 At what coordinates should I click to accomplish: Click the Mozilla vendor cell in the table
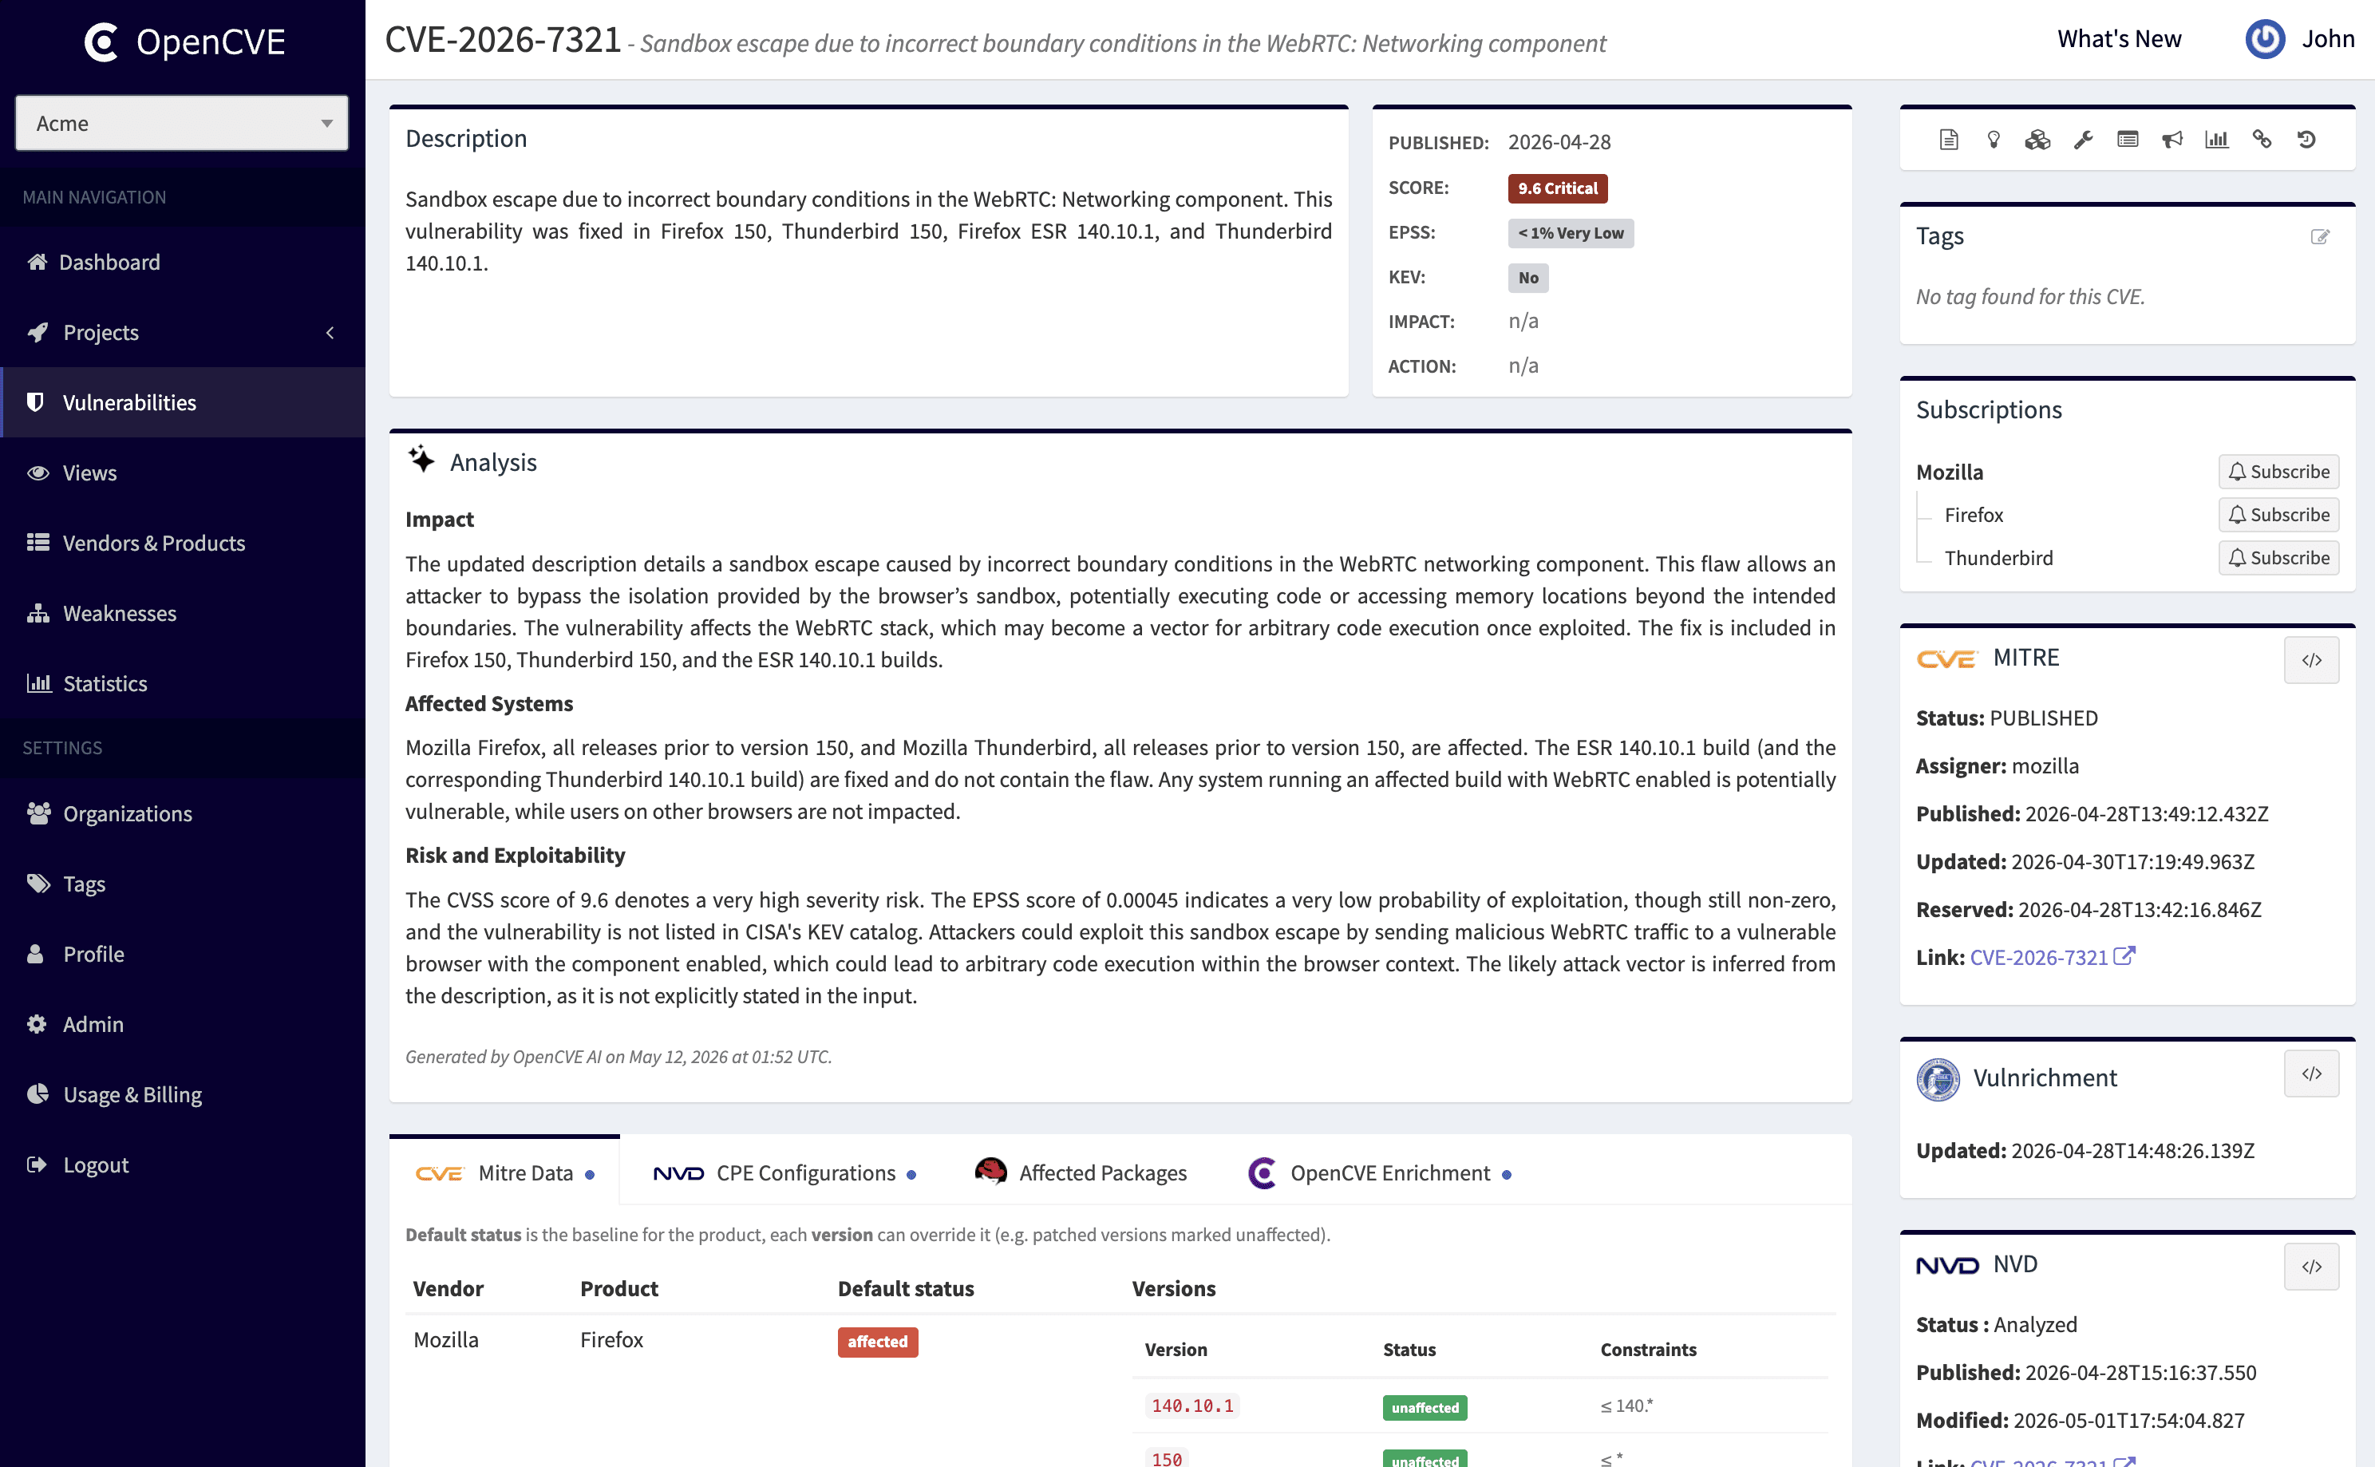[x=445, y=1340]
